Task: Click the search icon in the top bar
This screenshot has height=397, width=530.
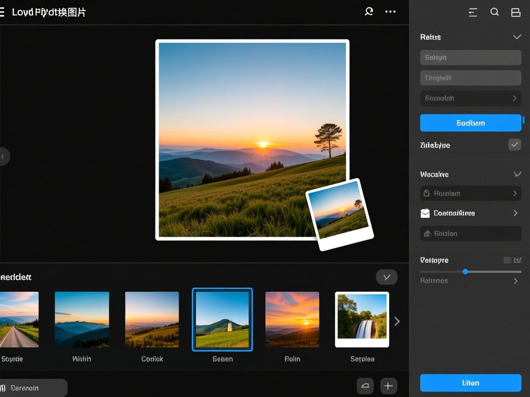Action: pyautogui.click(x=369, y=12)
